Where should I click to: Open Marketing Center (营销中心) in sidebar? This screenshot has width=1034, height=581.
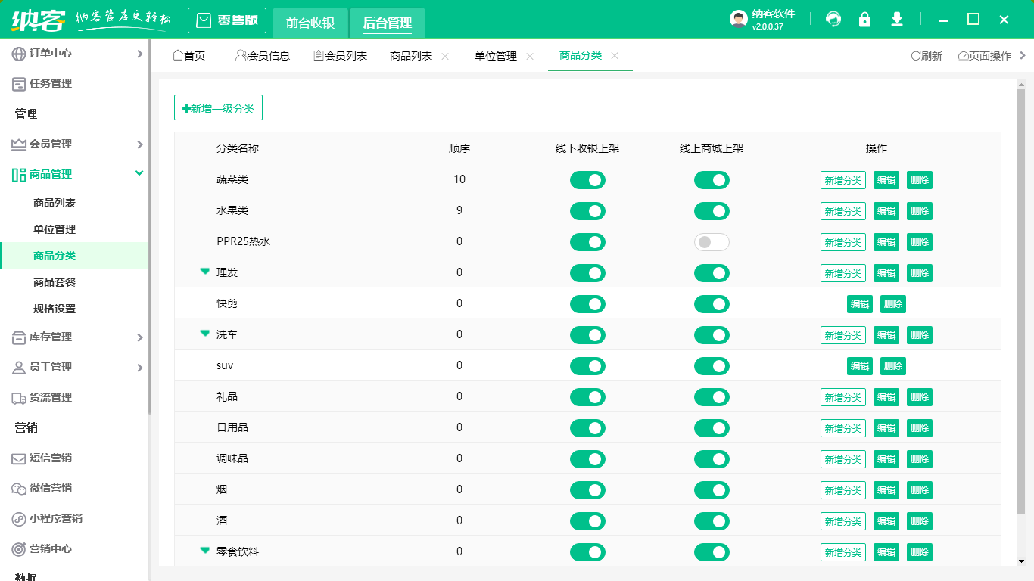[51, 549]
